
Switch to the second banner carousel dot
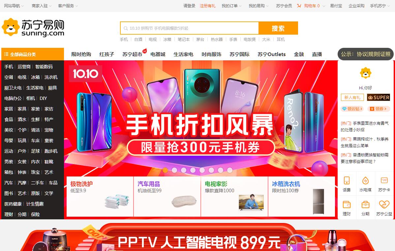click(x=174, y=170)
